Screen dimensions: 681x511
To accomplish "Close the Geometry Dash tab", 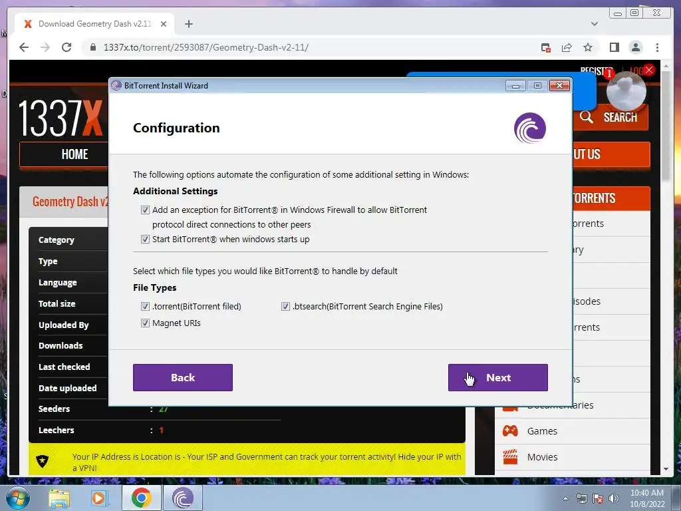I will [x=164, y=24].
